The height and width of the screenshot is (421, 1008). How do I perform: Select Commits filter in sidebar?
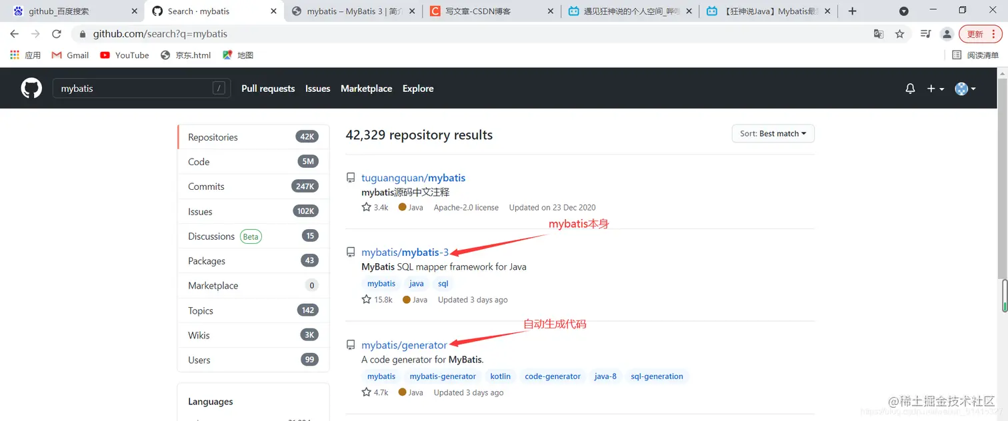coord(253,187)
